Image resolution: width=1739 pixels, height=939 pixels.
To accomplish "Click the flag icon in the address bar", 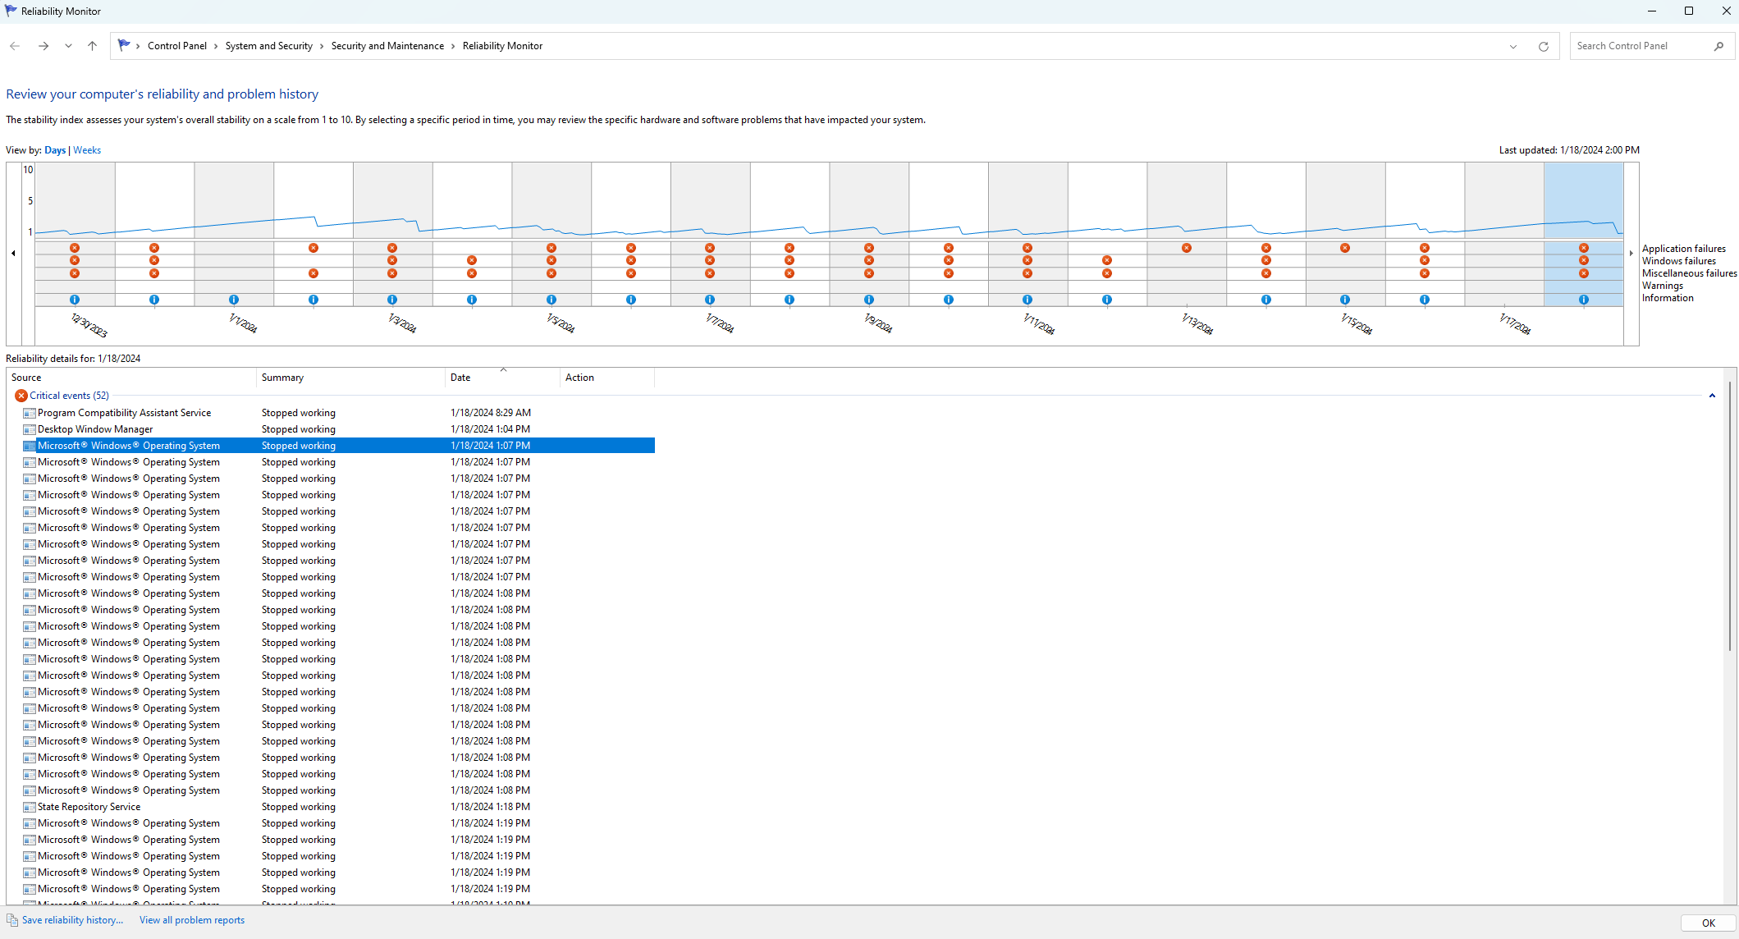I will pos(124,45).
